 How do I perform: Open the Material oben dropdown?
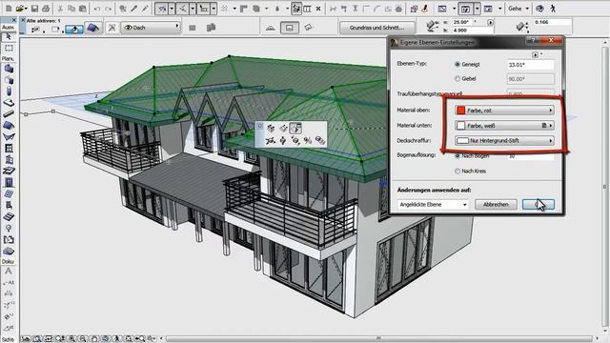click(x=504, y=111)
